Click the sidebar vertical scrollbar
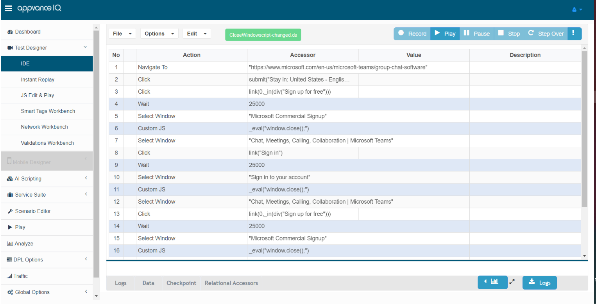Image resolution: width=596 pixels, height=304 pixels. [96, 154]
